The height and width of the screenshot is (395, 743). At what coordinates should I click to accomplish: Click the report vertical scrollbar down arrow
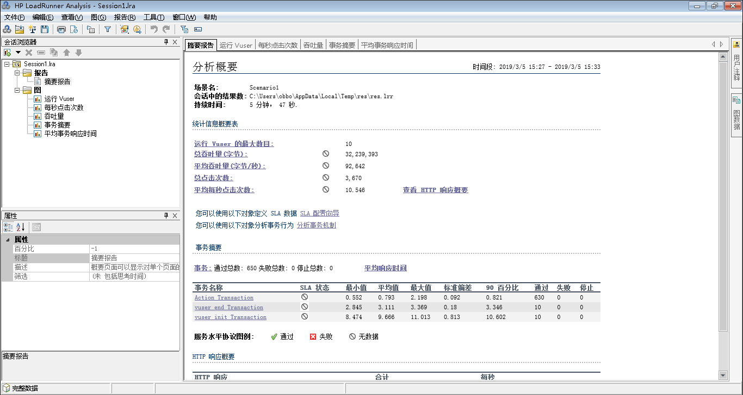tap(722, 375)
